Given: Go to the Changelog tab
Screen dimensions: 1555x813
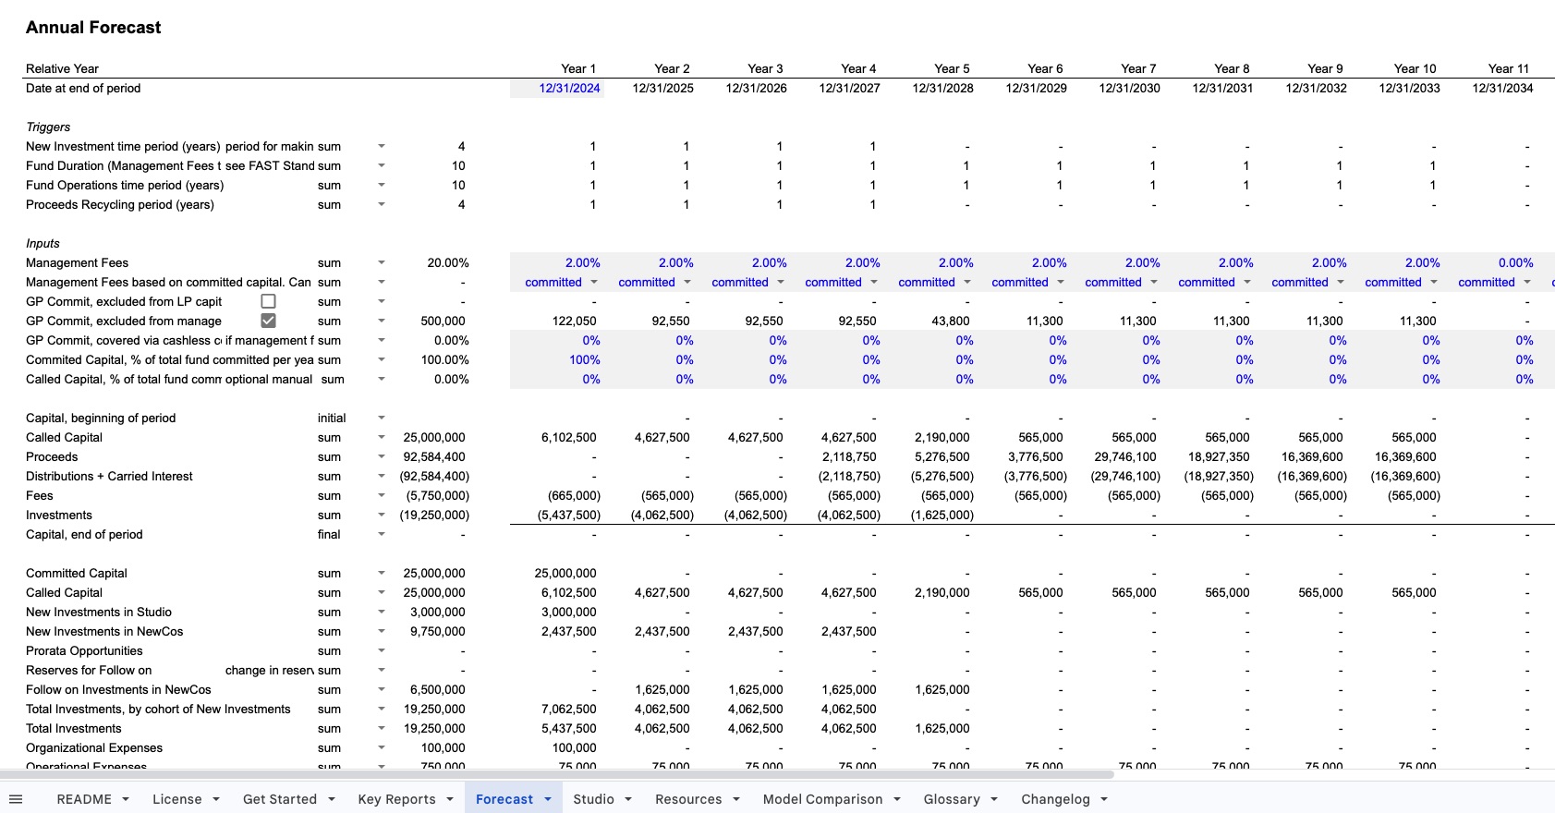Looking at the screenshot, I should [x=1055, y=799].
